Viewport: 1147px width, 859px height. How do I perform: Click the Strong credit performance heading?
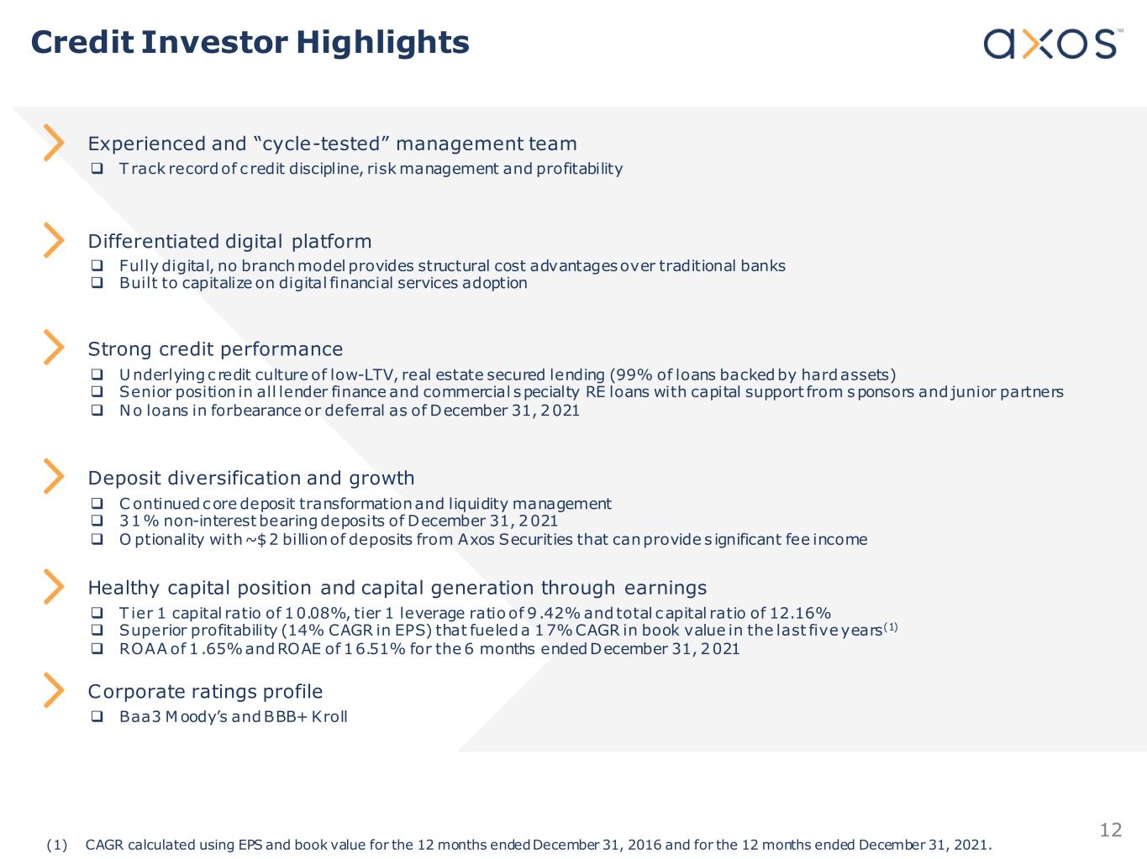(x=215, y=348)
